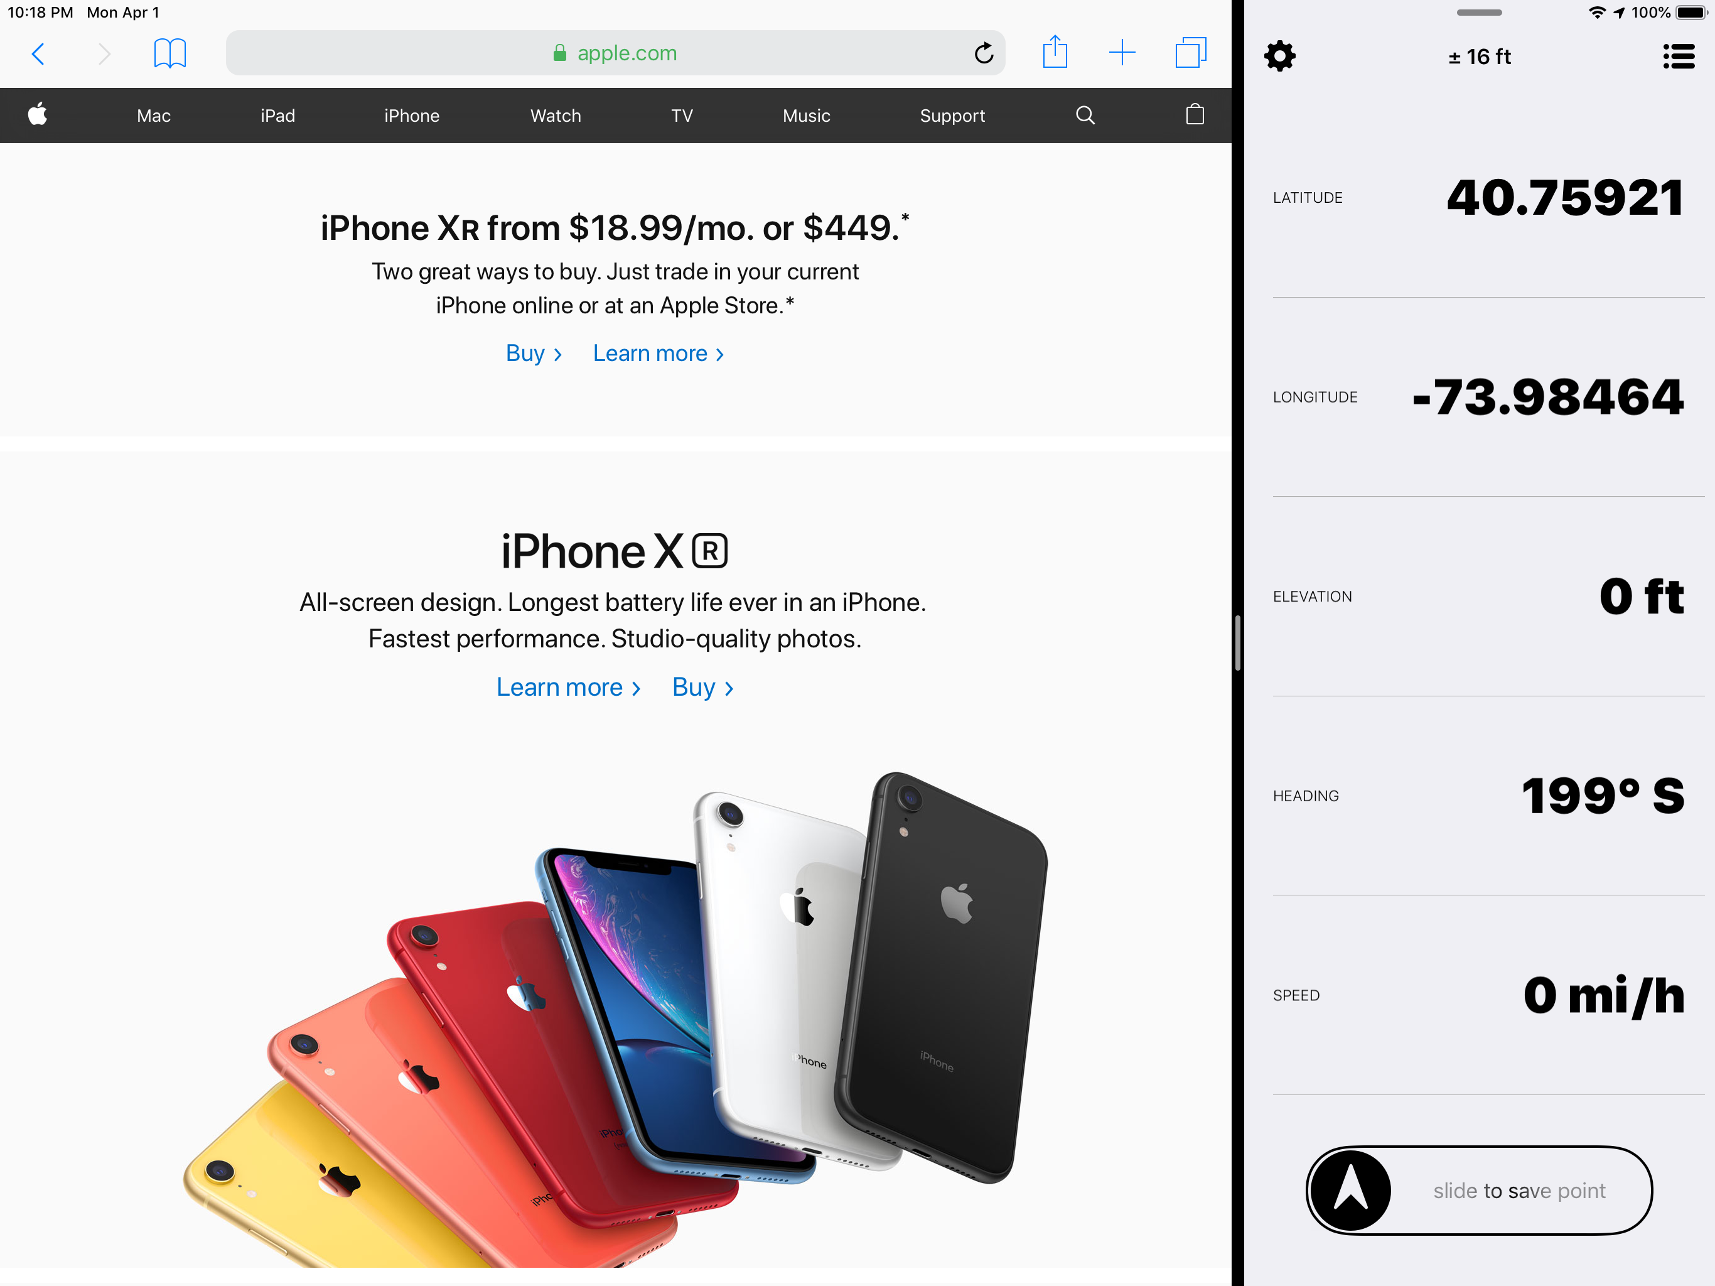Viewport: 1715px width, 1286px height.
Task: Open the Safari share sheet icon
Action: coord(1055,52)
